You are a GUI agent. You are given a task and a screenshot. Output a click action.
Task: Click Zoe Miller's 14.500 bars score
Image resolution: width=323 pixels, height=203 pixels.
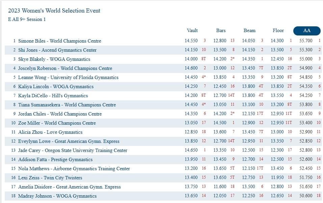click(x=220, y=123)
